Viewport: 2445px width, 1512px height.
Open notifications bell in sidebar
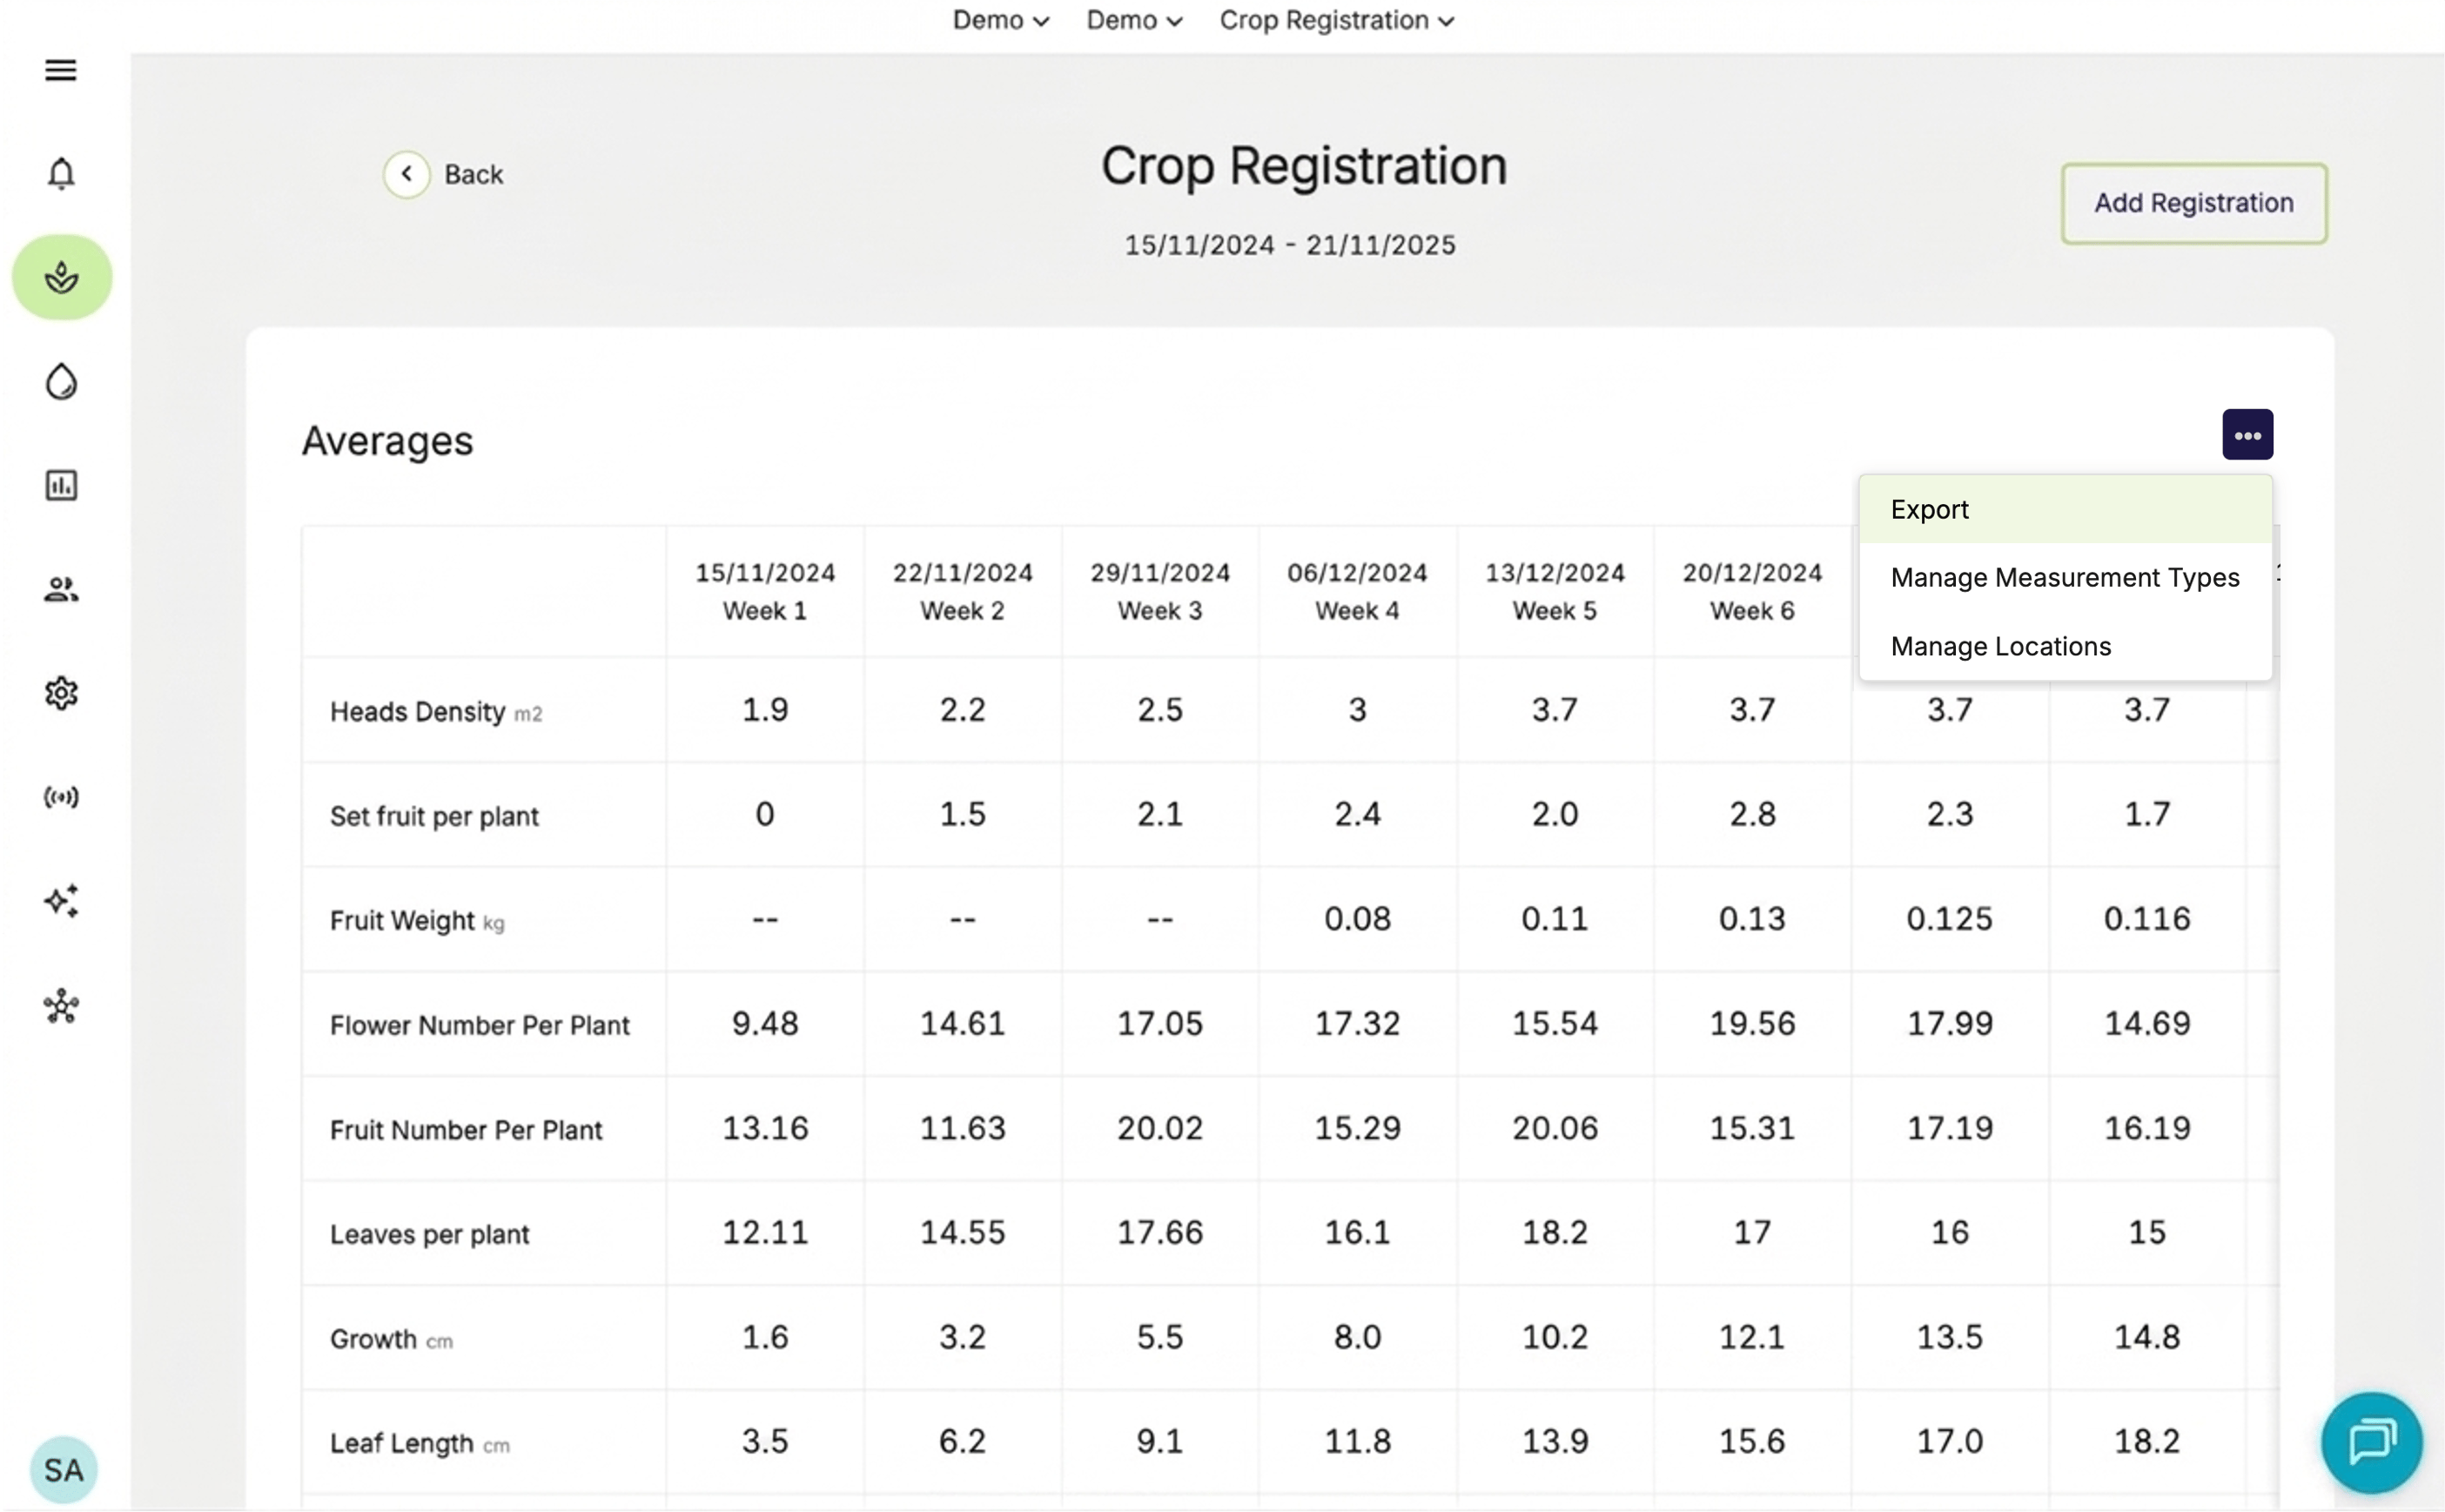[61, 173]
